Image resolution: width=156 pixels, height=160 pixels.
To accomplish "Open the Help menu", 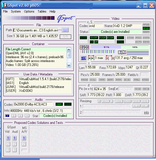I will coord(52,11).
